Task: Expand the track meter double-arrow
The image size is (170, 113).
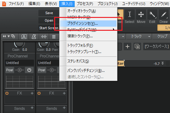Action: 162,63
